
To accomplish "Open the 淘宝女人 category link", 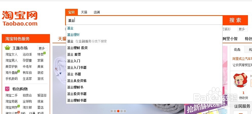I will click(x=11, y=54).
